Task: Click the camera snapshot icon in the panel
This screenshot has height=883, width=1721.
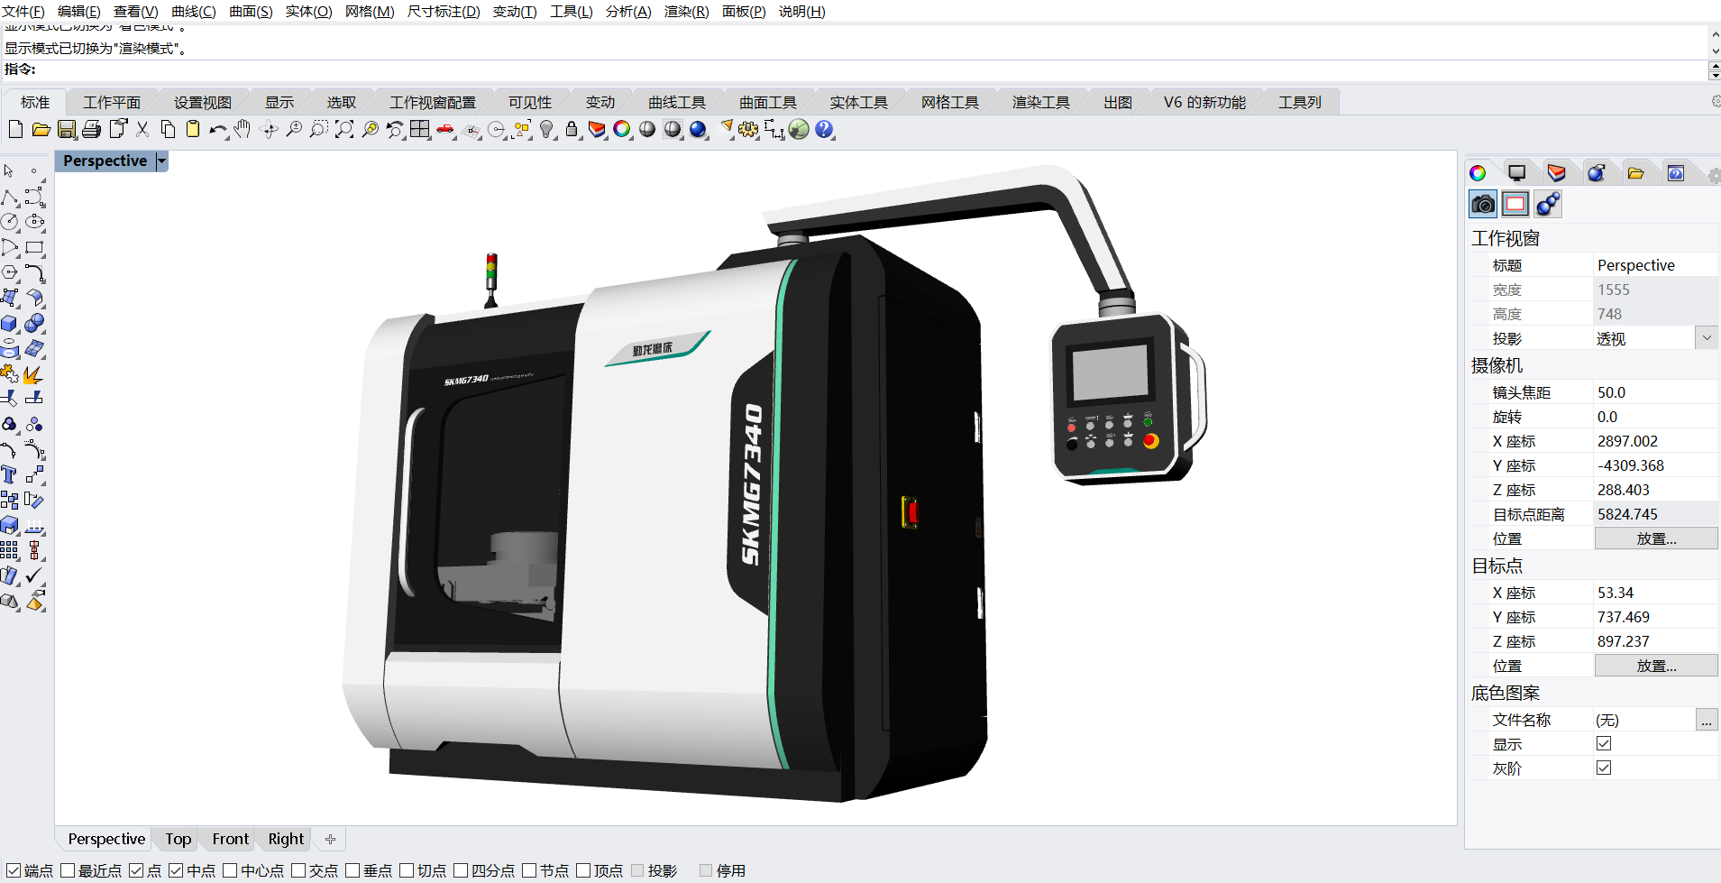Action: pos(1483,204)
